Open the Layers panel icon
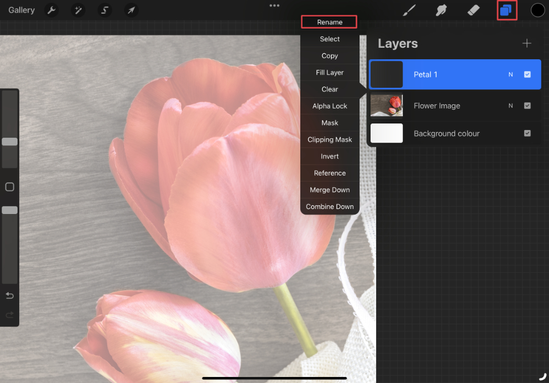This screenshot has width=549, height=383. click(506, 10)
